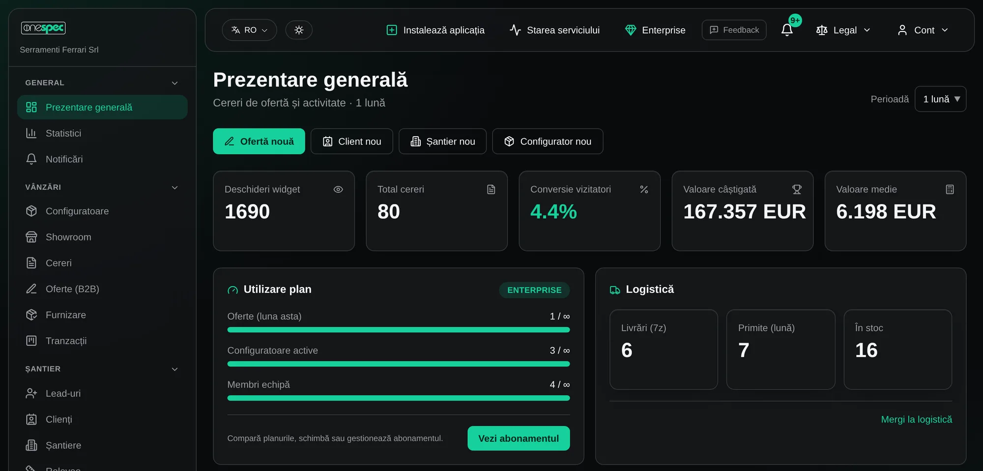This screenshot has width=983, height=471.
Task: Click calculator icon on Valoare medie card
Action: coord(950,189)
